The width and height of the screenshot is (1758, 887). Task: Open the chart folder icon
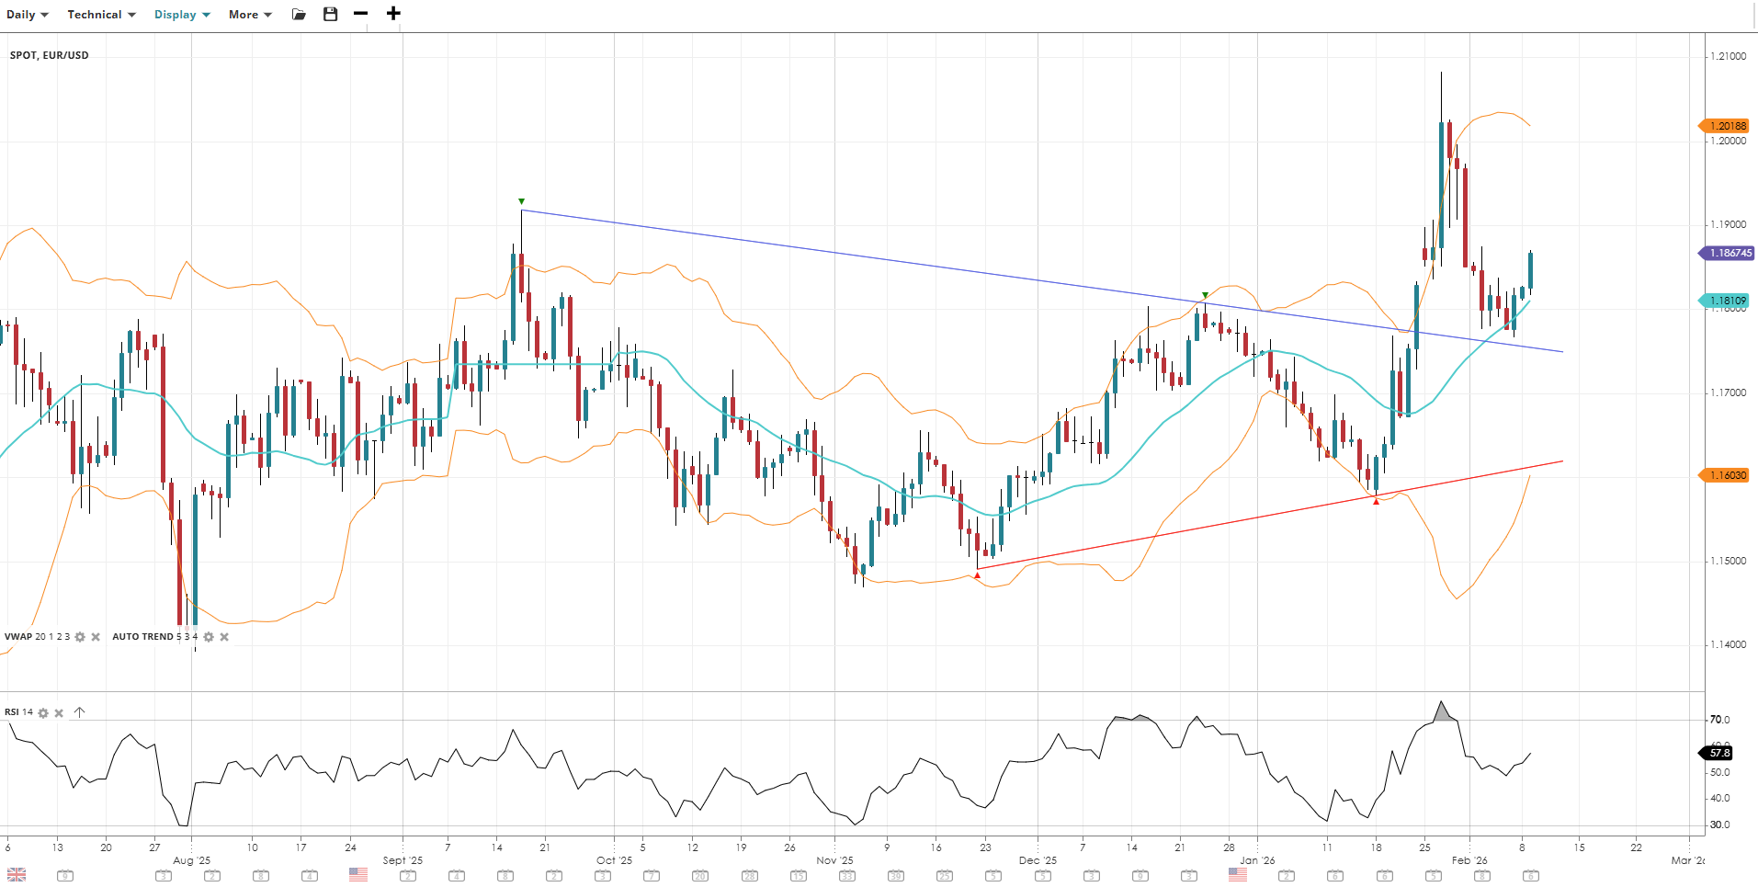(299, 14)
